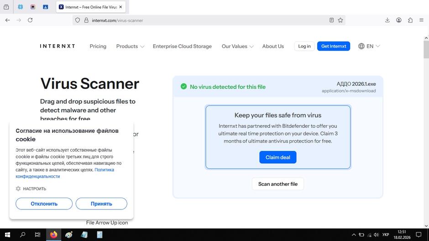
Task: Open the network tray icon
Action: pyautogui.click(x=369, y=235)
